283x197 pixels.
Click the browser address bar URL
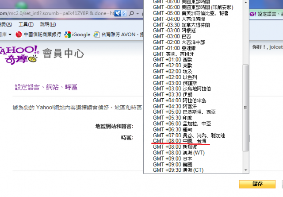pos(57,13)
